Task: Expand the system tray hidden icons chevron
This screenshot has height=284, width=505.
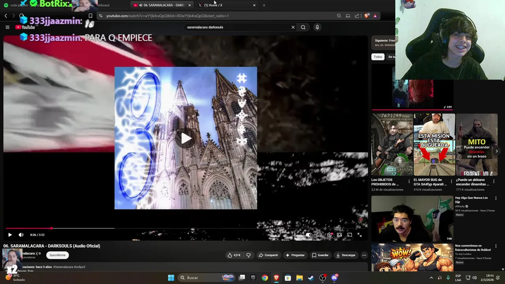Action: pos(431,278)
